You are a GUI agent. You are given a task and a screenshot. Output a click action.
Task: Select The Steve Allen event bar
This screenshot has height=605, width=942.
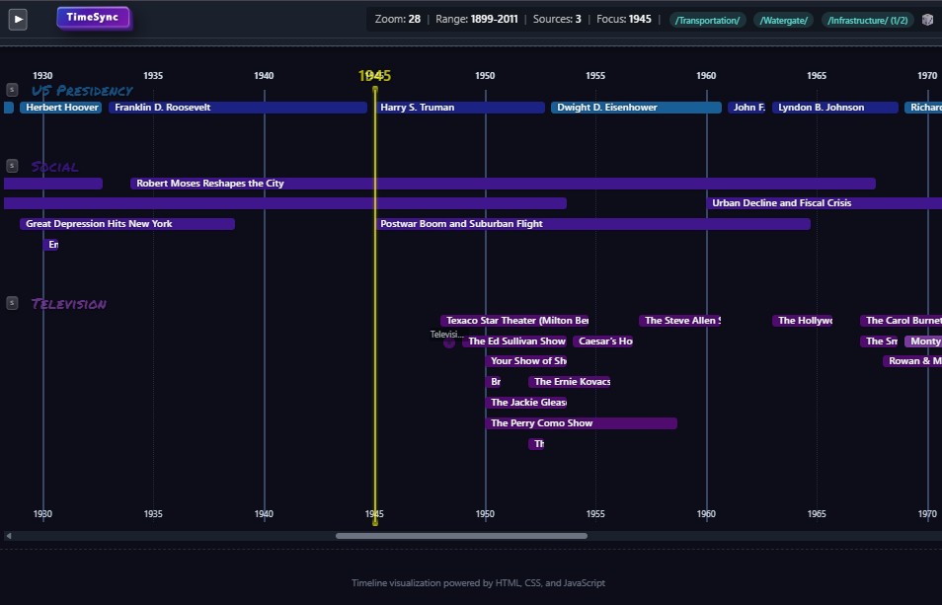680,321
